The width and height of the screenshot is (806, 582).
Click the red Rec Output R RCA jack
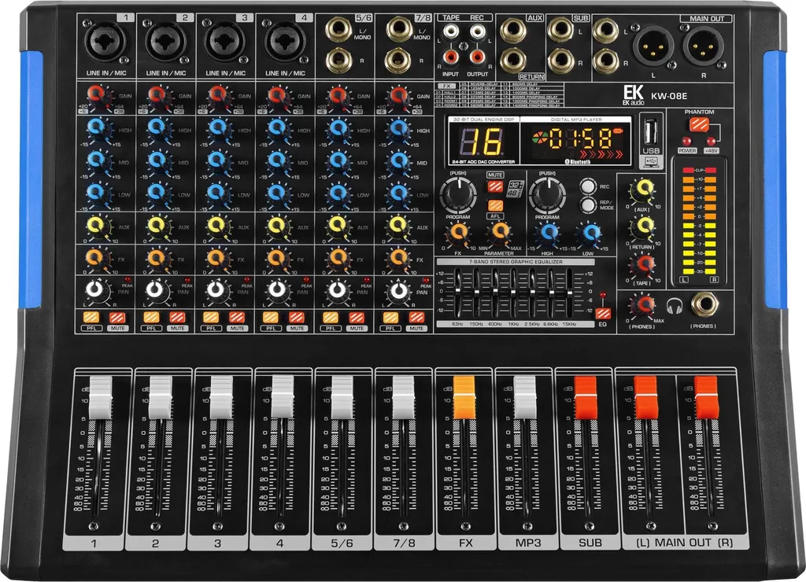click(x=477, y=56)
